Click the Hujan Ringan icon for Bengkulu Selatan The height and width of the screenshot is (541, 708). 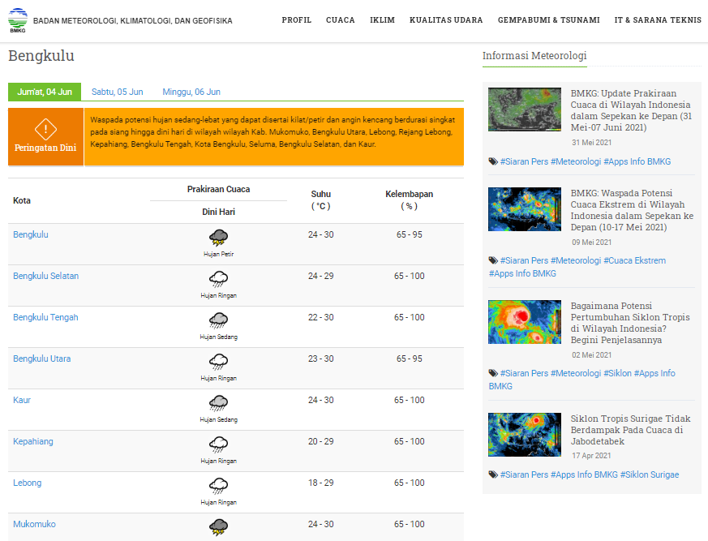point(218,279)
